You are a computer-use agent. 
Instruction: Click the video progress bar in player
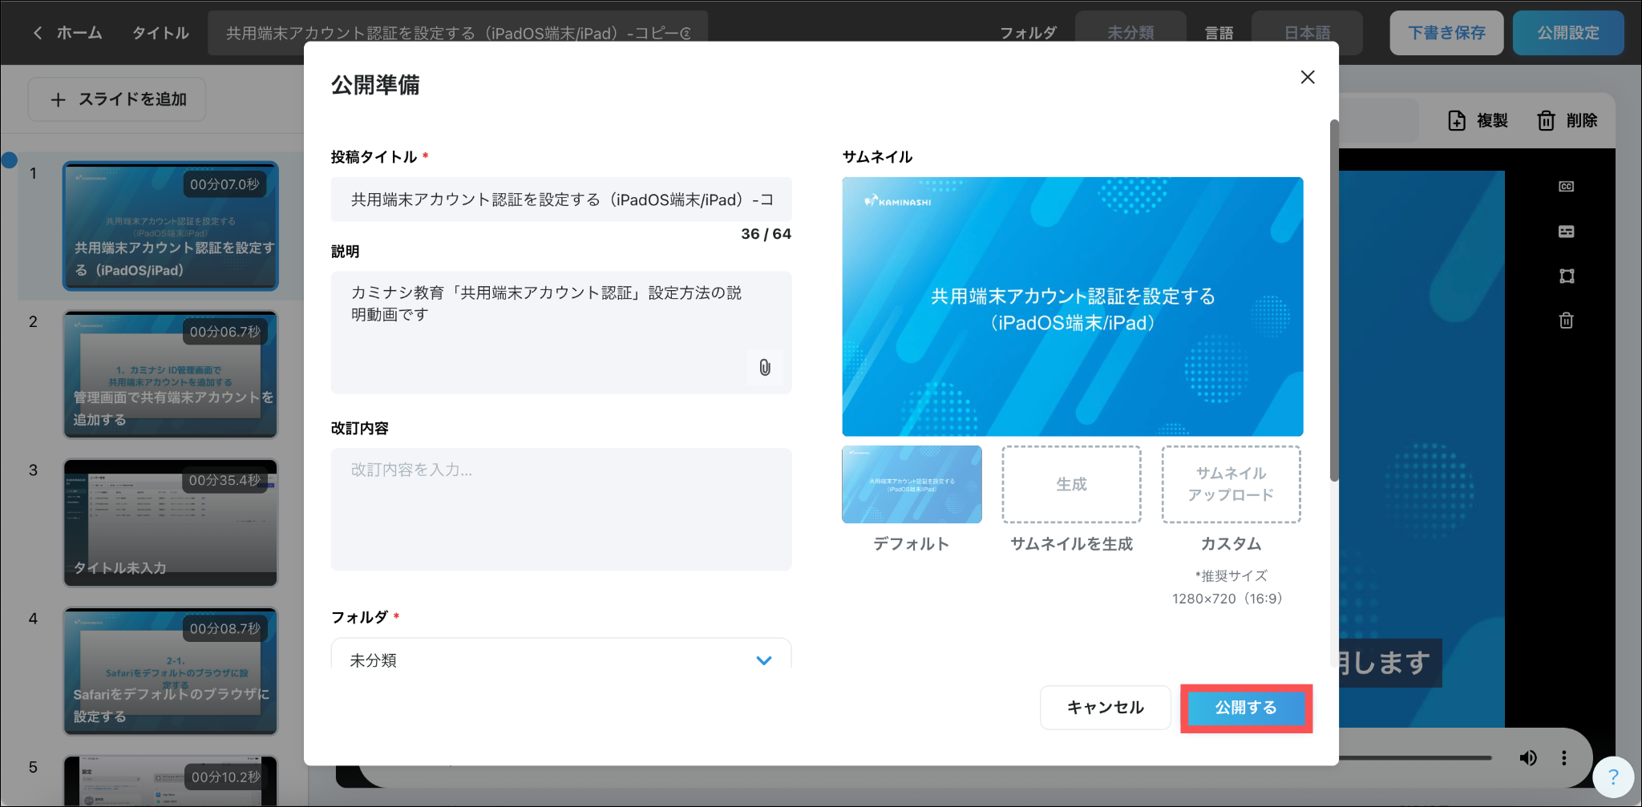(1415, 758)
